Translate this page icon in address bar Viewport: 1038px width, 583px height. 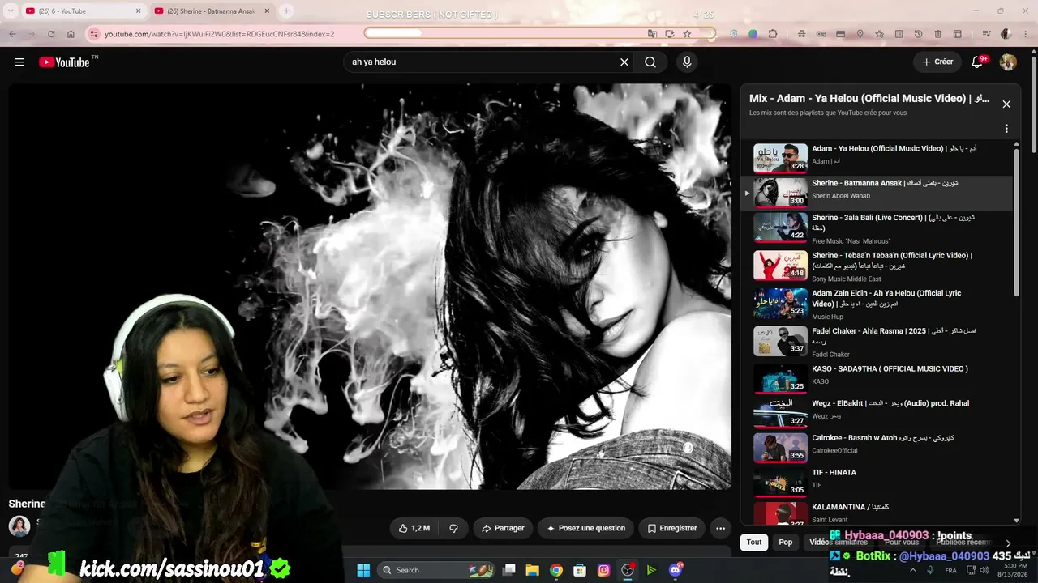pos(652,34)
